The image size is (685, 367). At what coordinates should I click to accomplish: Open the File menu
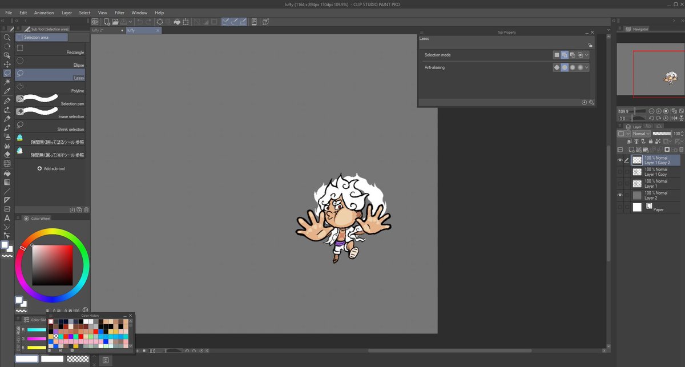click(x=9, y=13)
